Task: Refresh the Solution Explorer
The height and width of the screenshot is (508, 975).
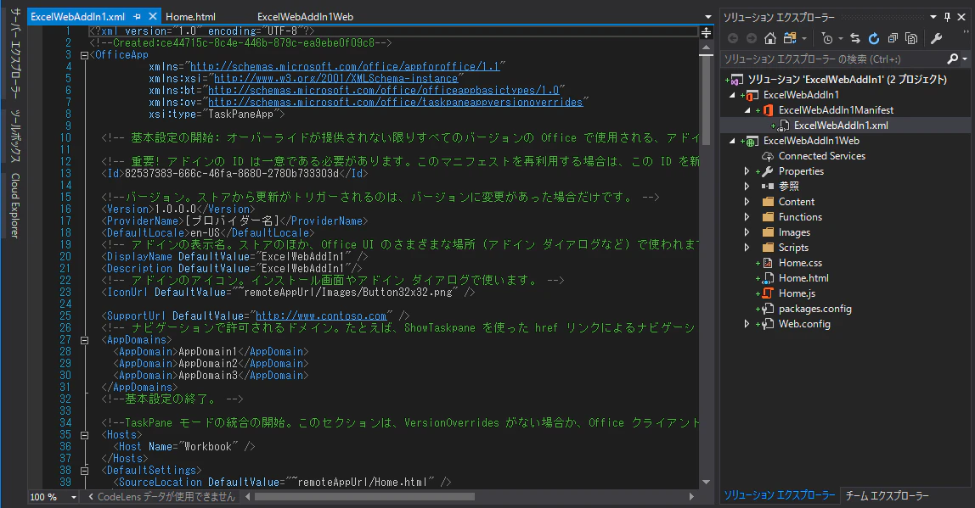Action: [x=874, y=38]
